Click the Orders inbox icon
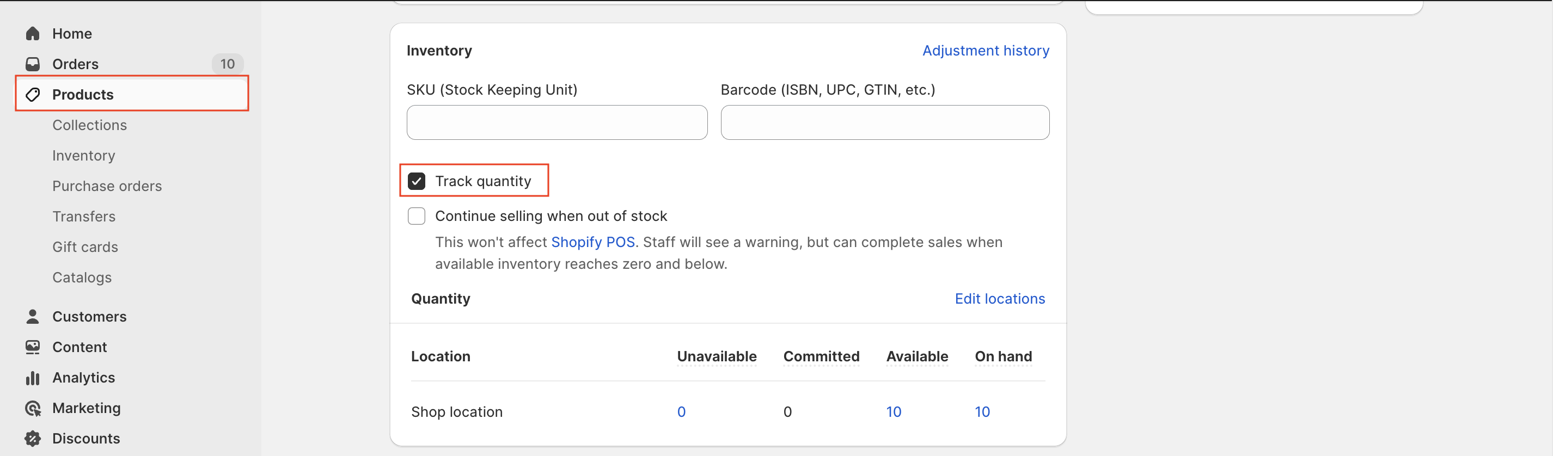Screen dimensions: 1553x456 coord(33,64)
